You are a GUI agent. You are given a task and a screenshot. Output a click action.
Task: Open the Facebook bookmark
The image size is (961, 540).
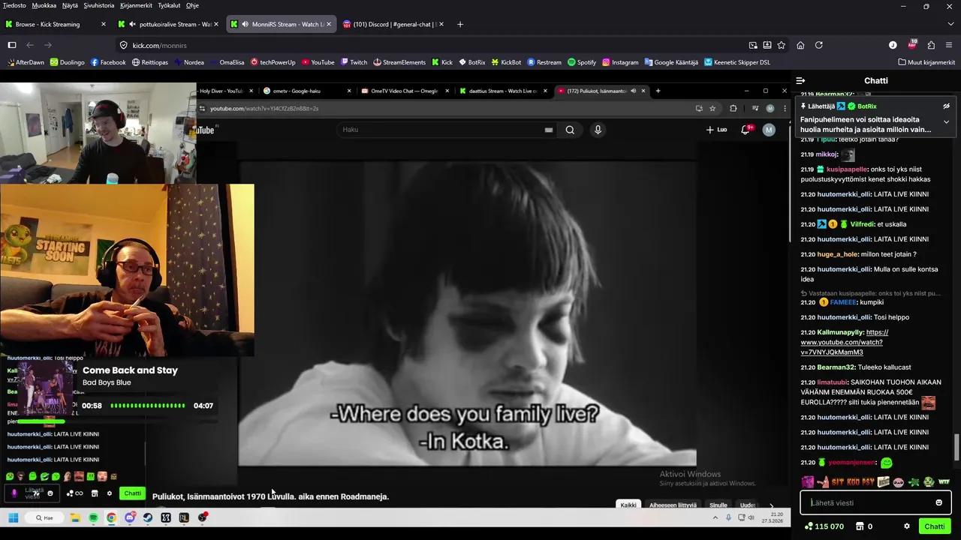[x=108, y=62]
